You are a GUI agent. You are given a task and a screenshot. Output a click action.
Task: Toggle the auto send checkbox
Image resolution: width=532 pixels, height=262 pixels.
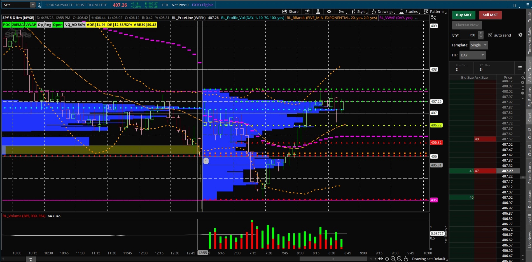coord(490,35)
